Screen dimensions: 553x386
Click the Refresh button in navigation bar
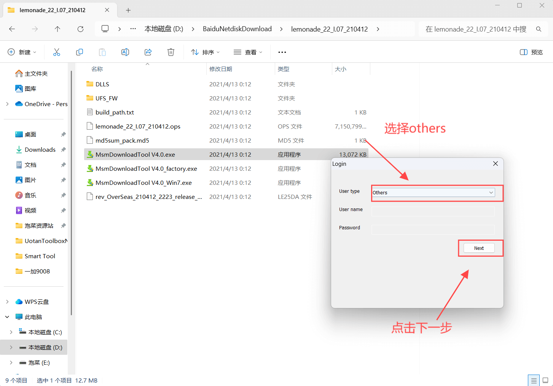[x=80, y=29]
